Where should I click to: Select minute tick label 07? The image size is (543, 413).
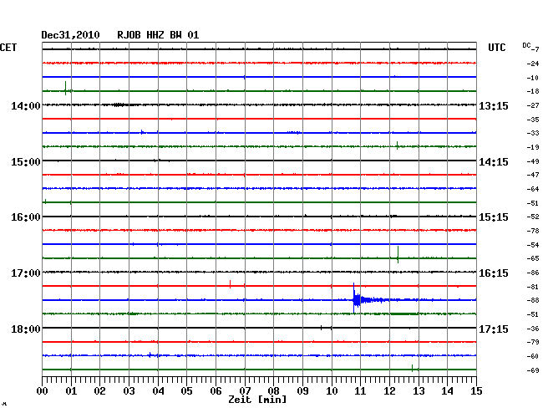coord(245,390)
